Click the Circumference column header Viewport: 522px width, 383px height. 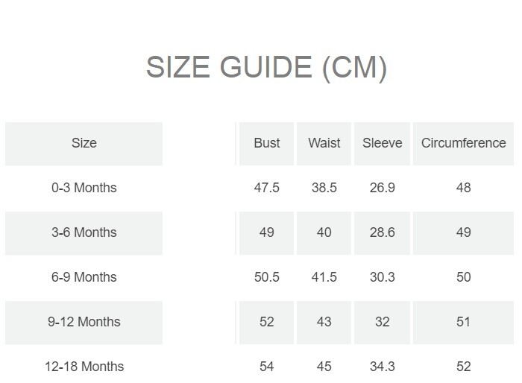(463, 143)
